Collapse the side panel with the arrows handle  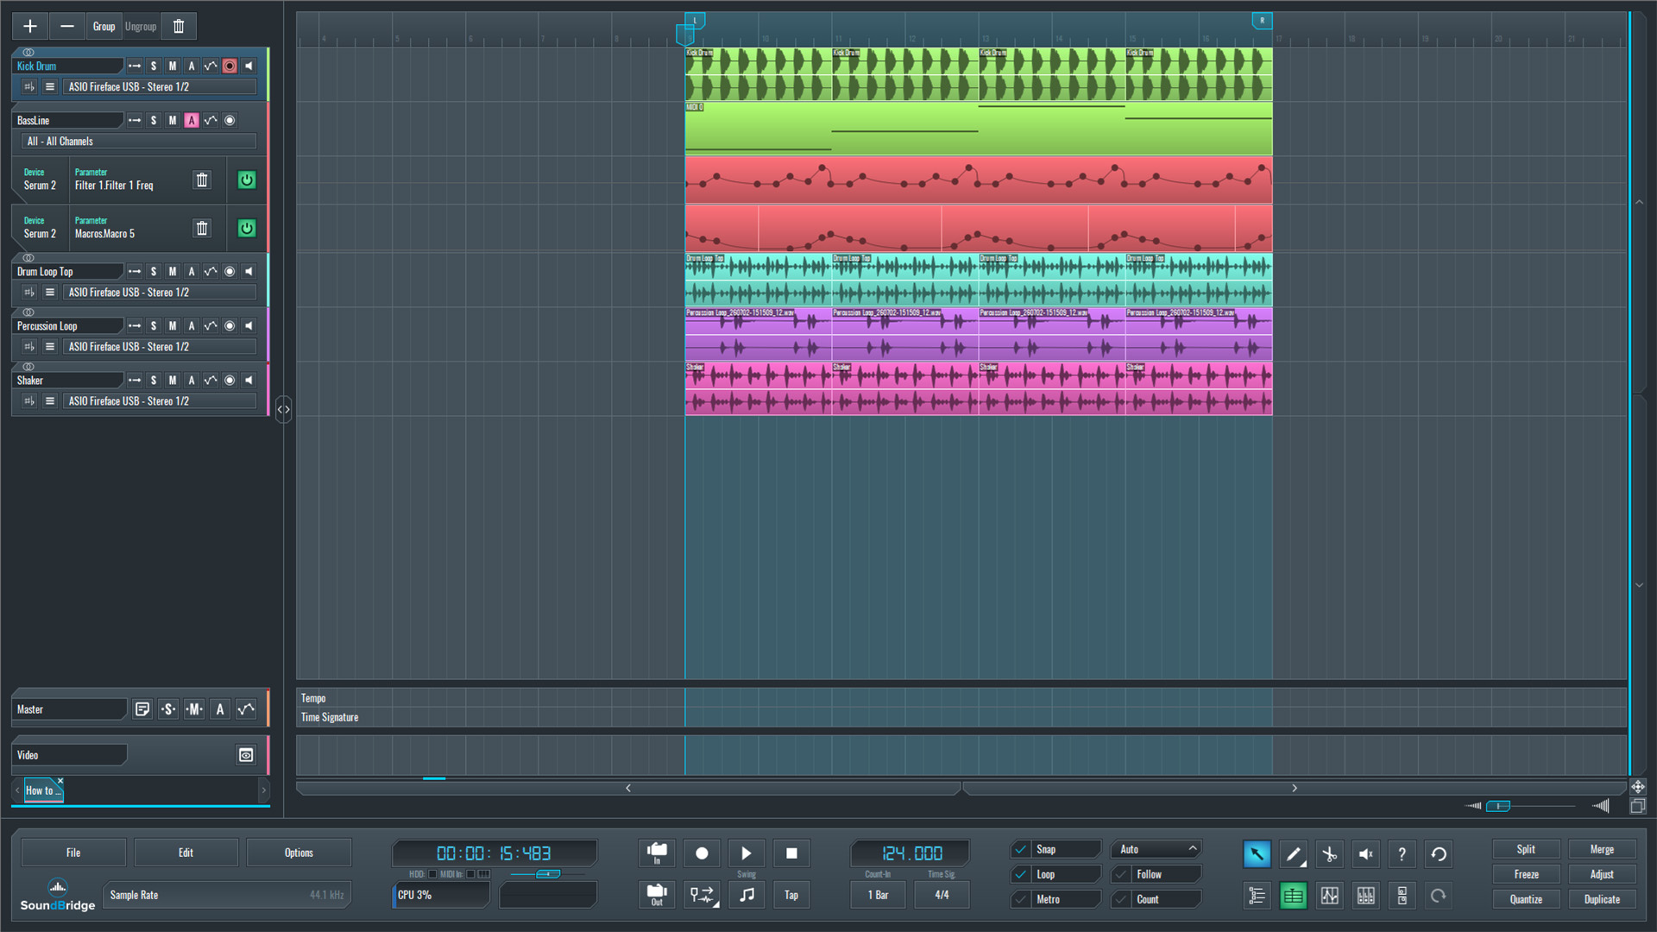coord(283,409)
